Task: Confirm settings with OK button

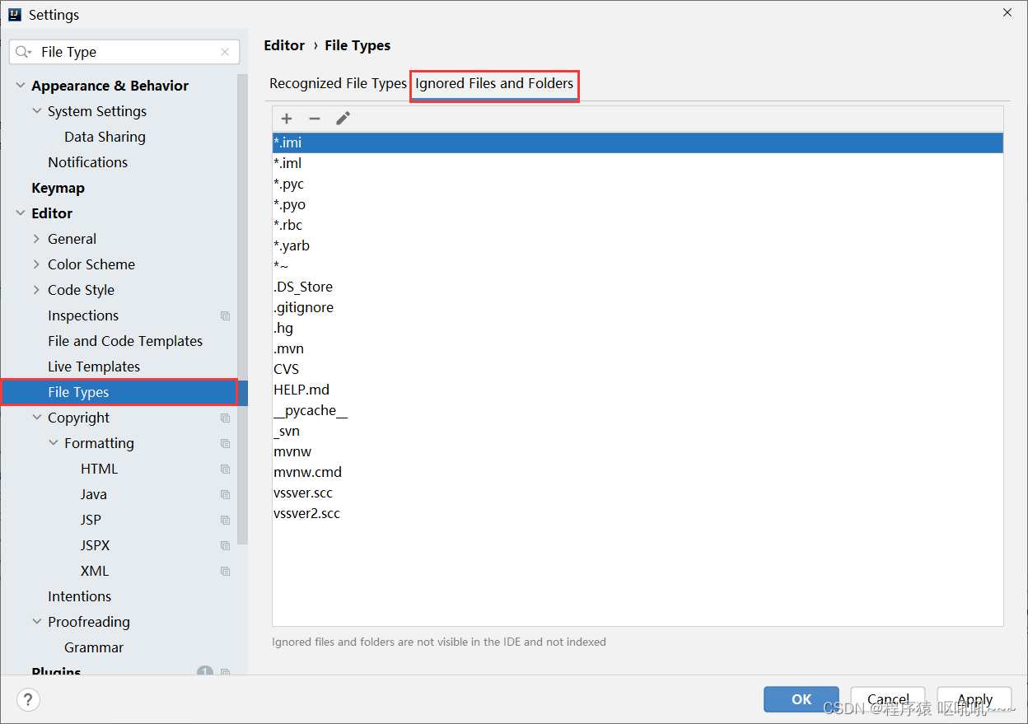Action: pos(801,699)
